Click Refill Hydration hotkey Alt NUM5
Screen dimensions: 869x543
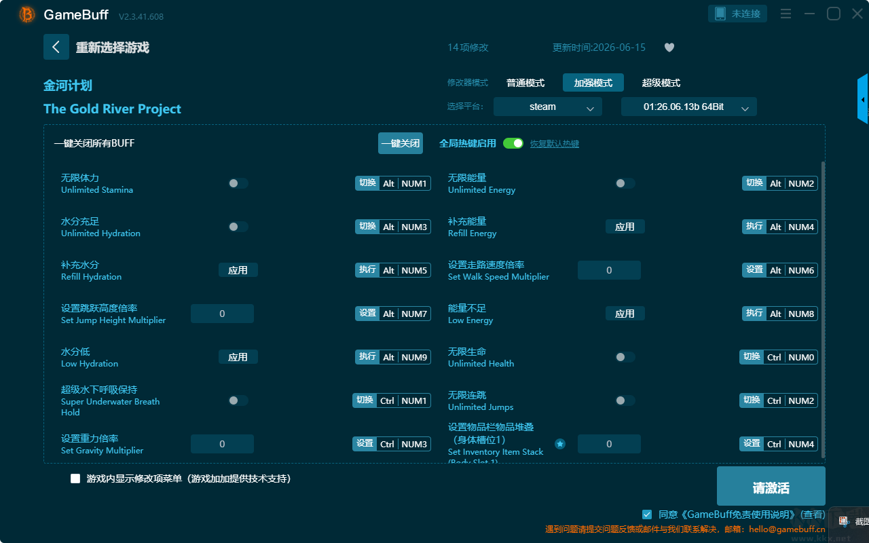393,270
